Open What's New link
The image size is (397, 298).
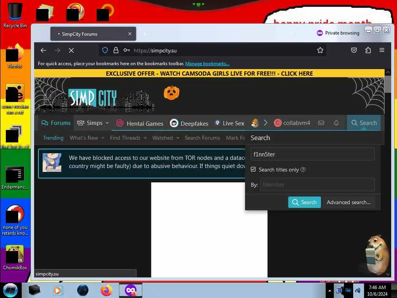tap(84, 138)
